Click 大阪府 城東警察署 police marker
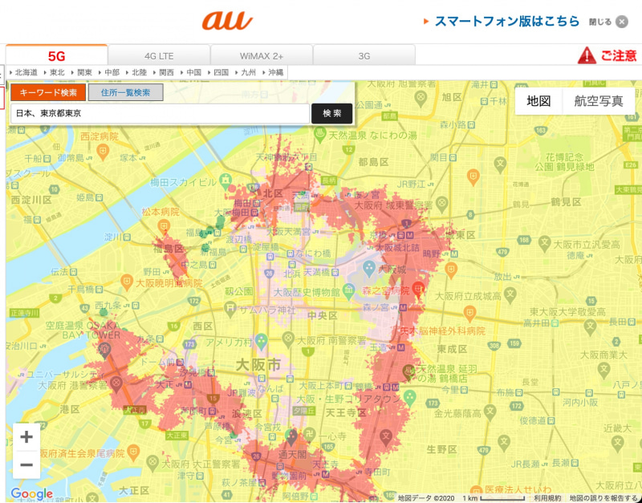 [441, 203]
